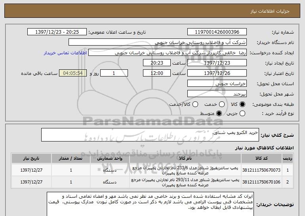
Task: Click the ردیف column header
Action: click(x=288, y=159)
